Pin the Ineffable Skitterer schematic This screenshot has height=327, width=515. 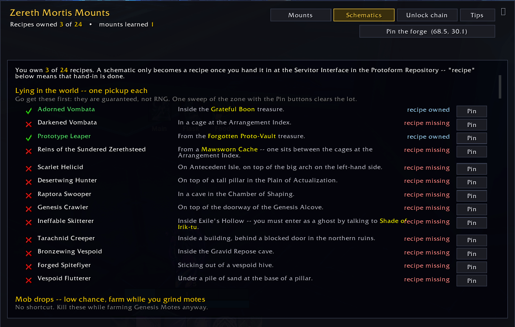click(x=472, y=223)
